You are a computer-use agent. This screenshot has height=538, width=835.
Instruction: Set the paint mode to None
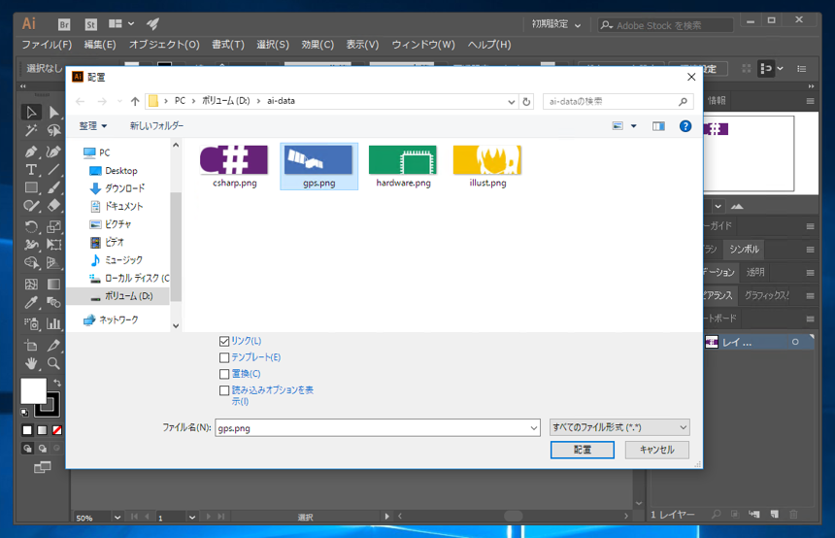pos(57,430)
